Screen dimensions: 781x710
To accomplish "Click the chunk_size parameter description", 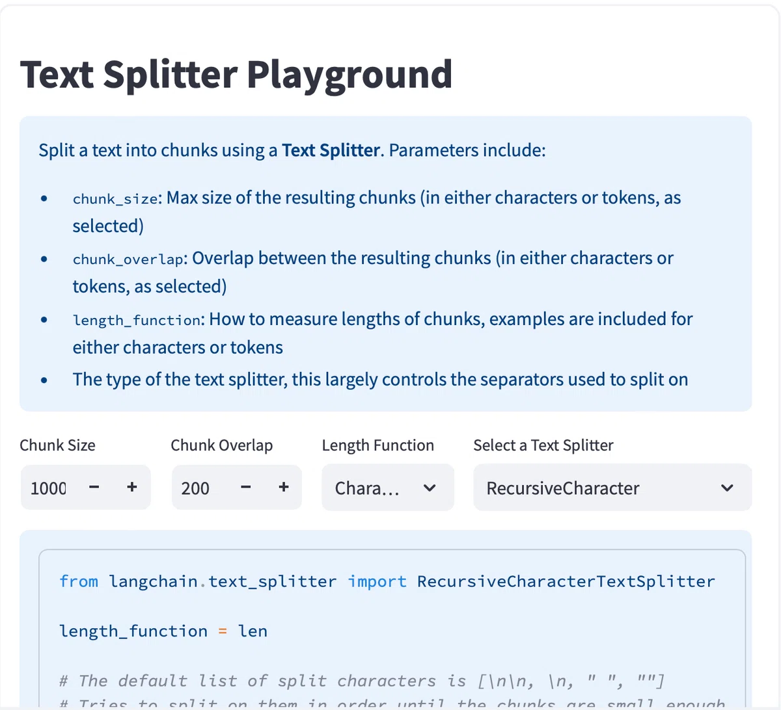I will pos(377,212).
